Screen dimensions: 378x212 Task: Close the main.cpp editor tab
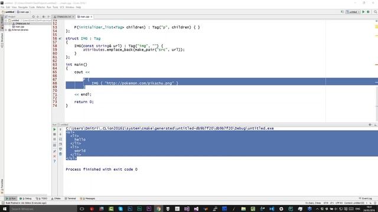[x=92, y=16]
